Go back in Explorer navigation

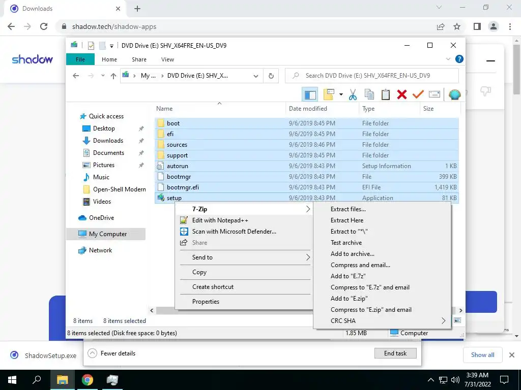coord(76,76)
